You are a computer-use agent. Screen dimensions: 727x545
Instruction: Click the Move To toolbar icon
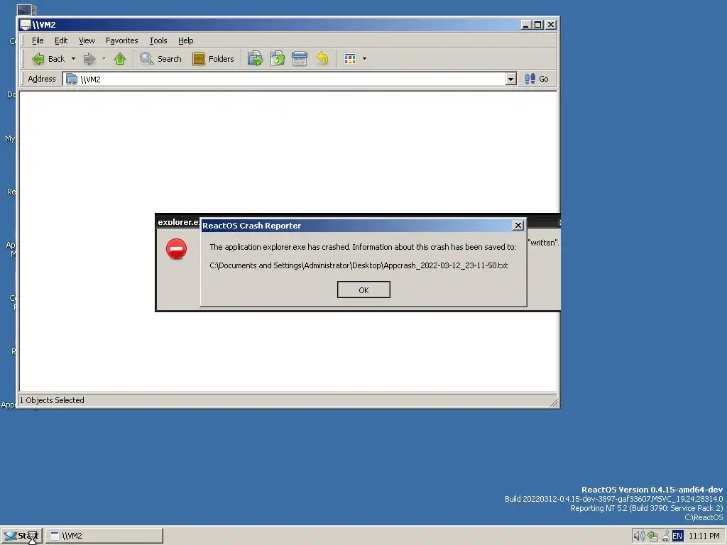[x=255, y=59]
